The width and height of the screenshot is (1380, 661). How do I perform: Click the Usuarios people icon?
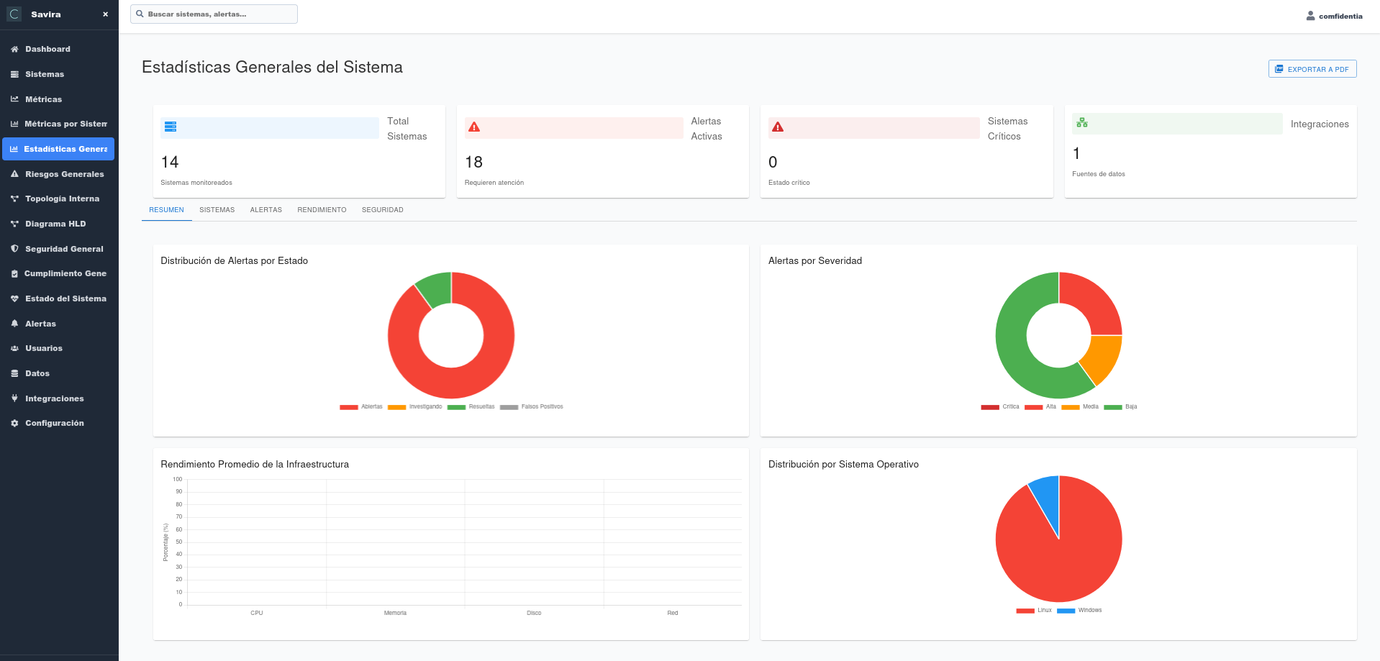(14, 349)
